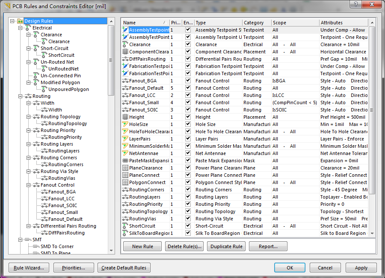Click the AssemblyTestpoint rule icon in table
The width and height of the screenshot is (385, 278).
click(125, 30)
